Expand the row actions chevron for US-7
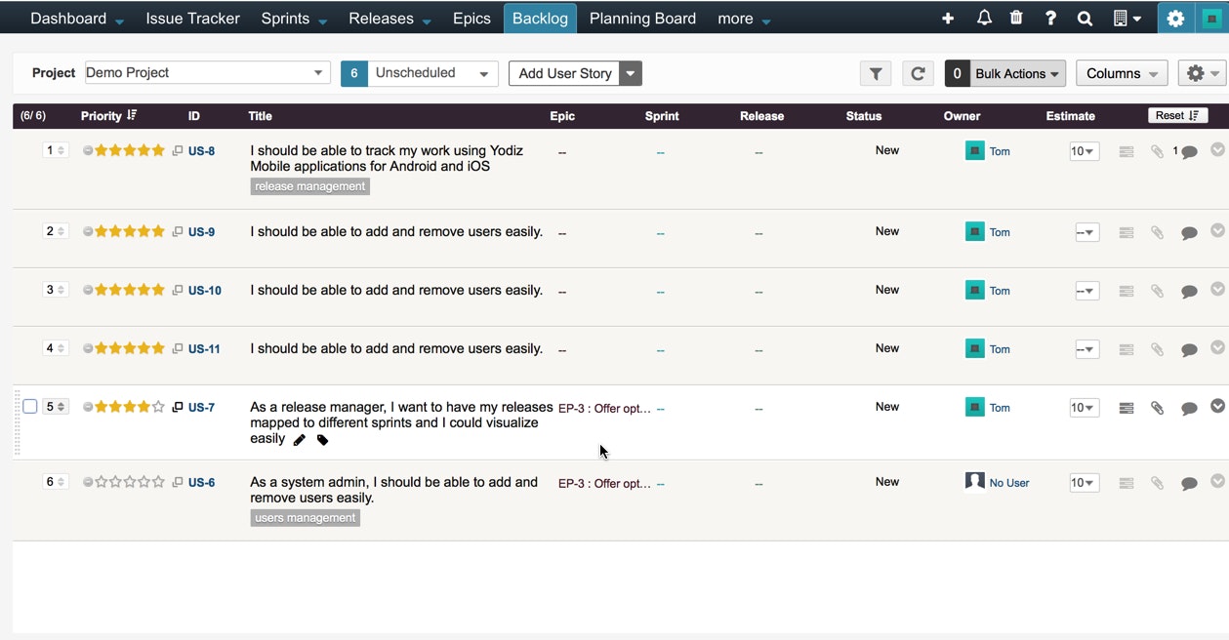 pyautogui.click(x=1217, y=406)
